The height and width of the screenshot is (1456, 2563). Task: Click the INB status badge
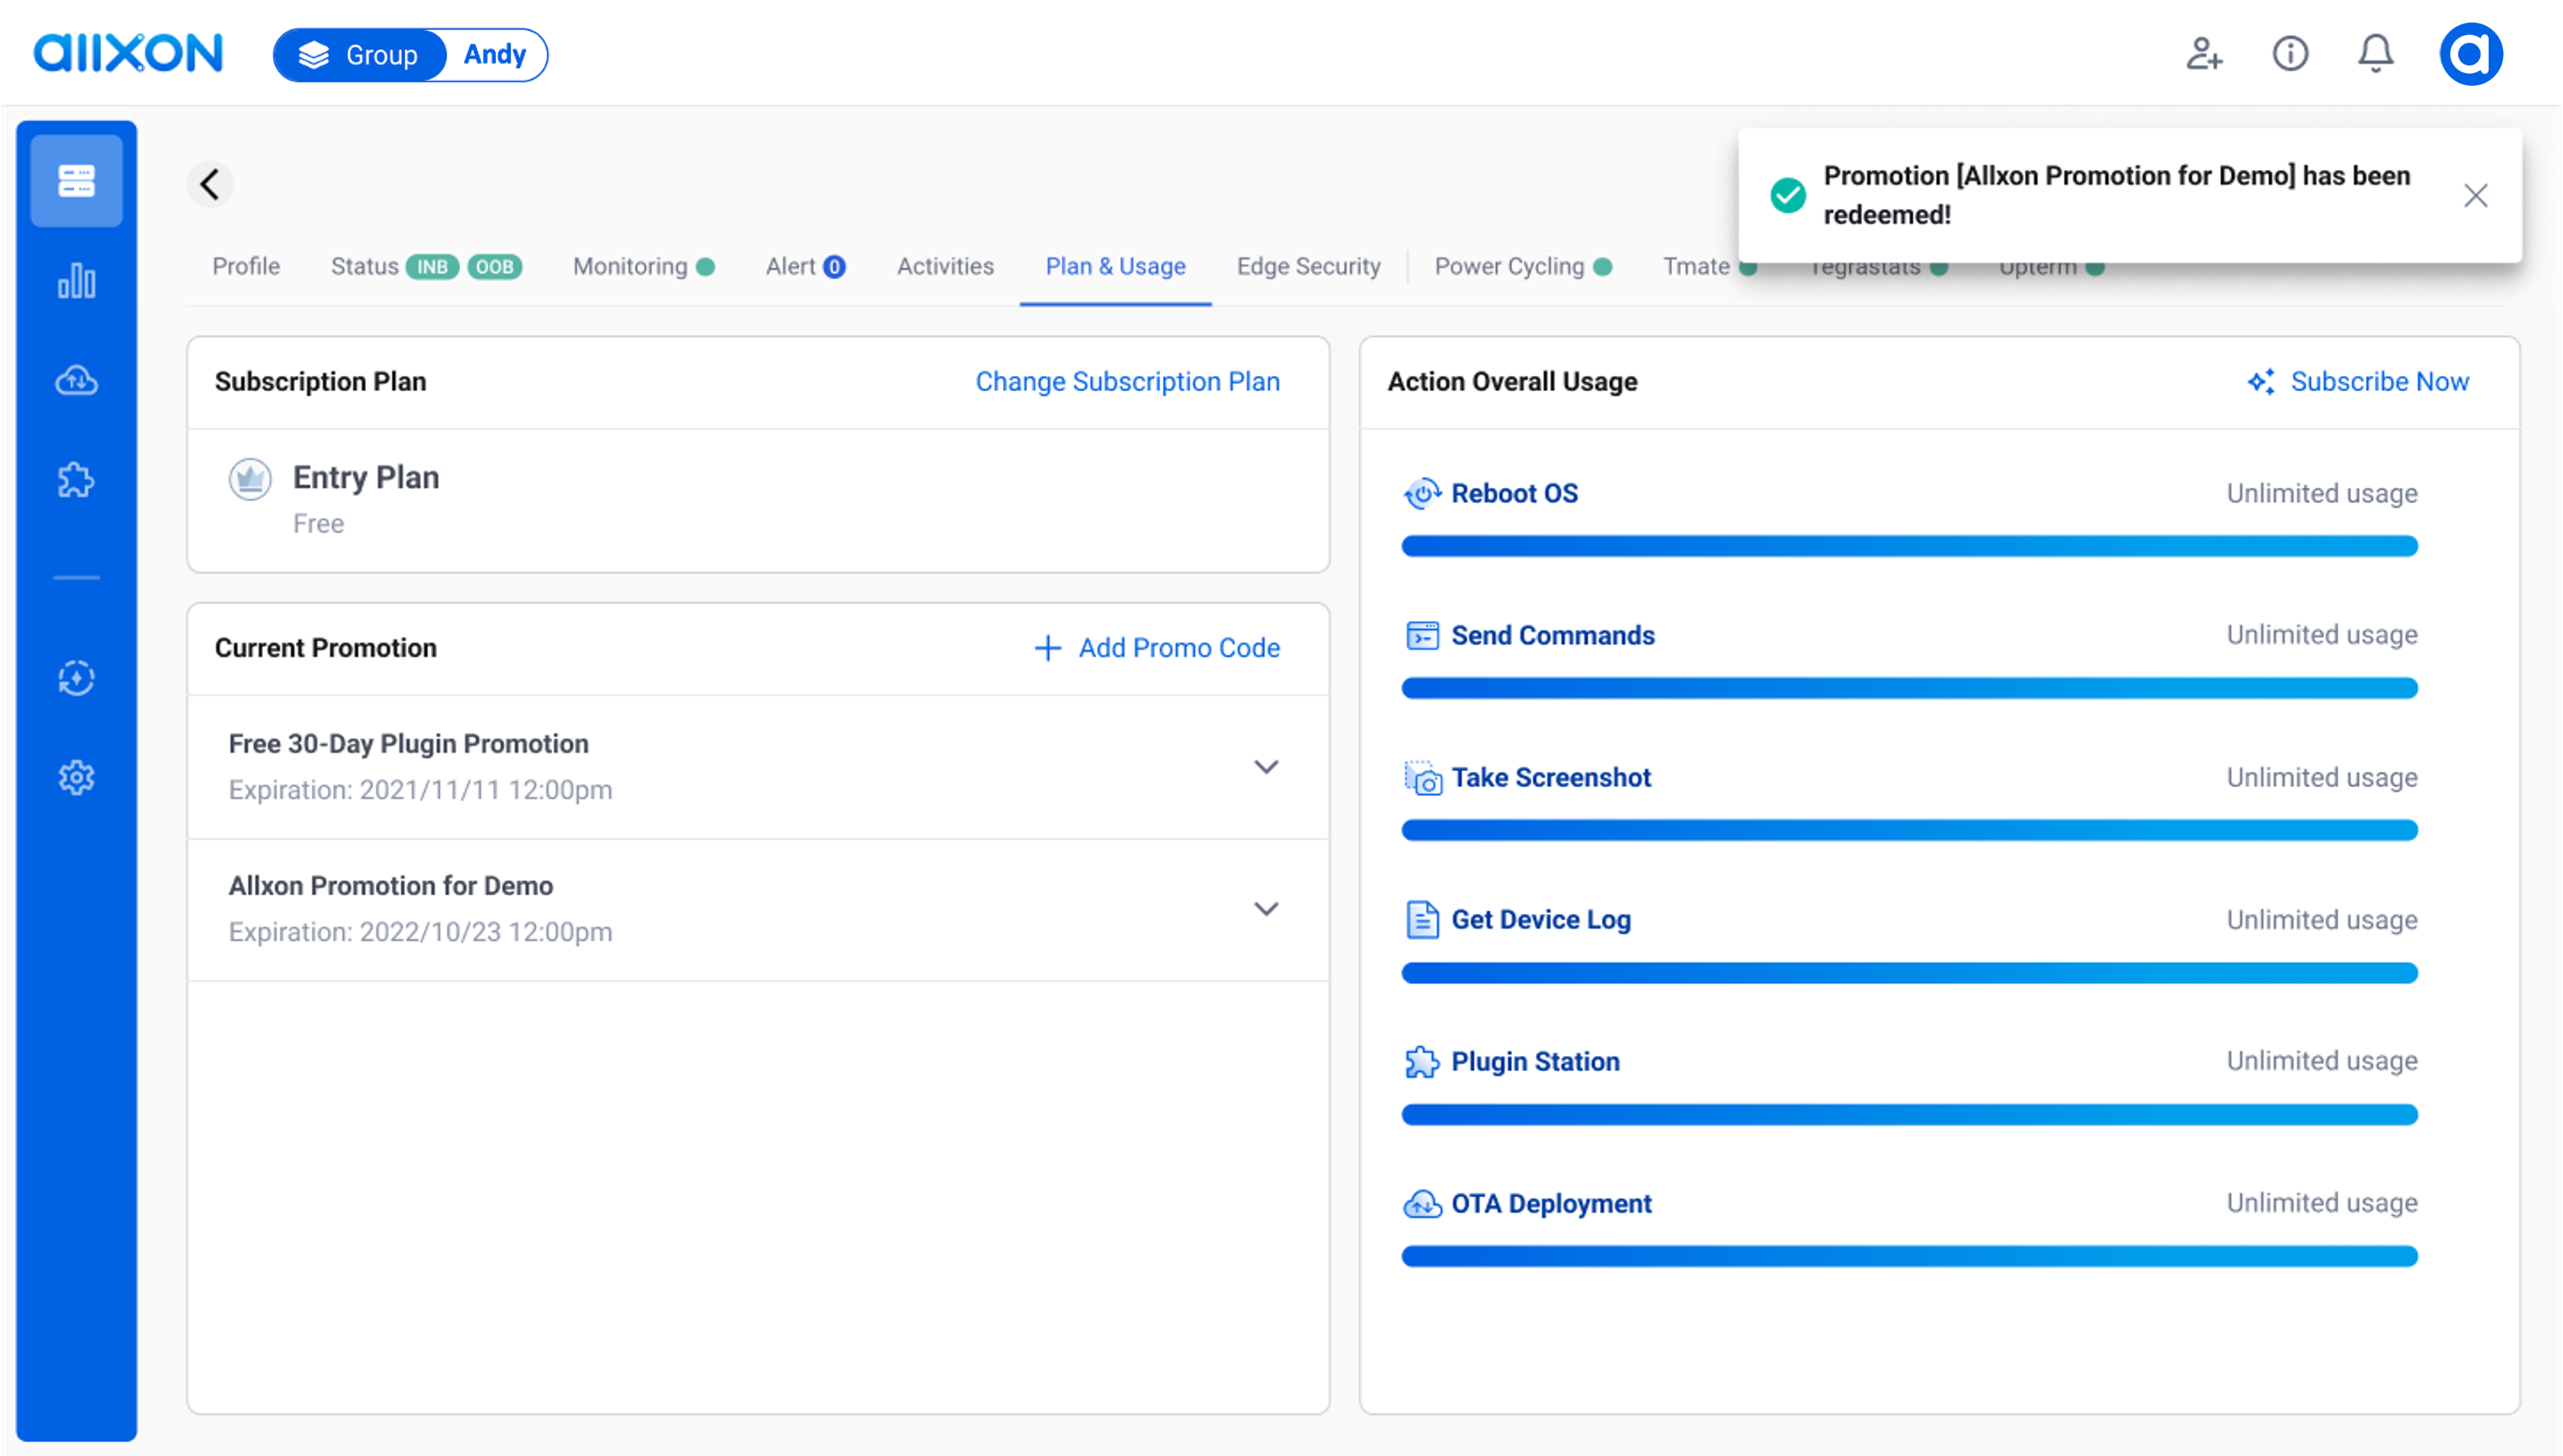click(432, 267)
